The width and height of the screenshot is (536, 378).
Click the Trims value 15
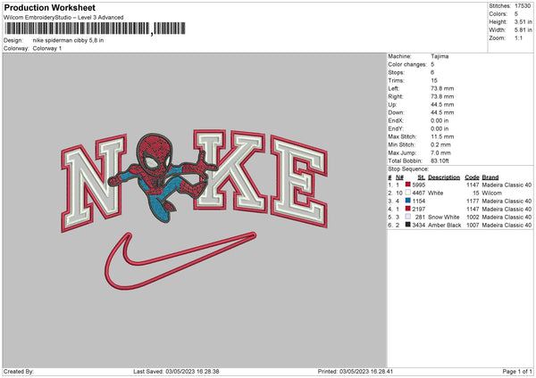coord(434,80)
